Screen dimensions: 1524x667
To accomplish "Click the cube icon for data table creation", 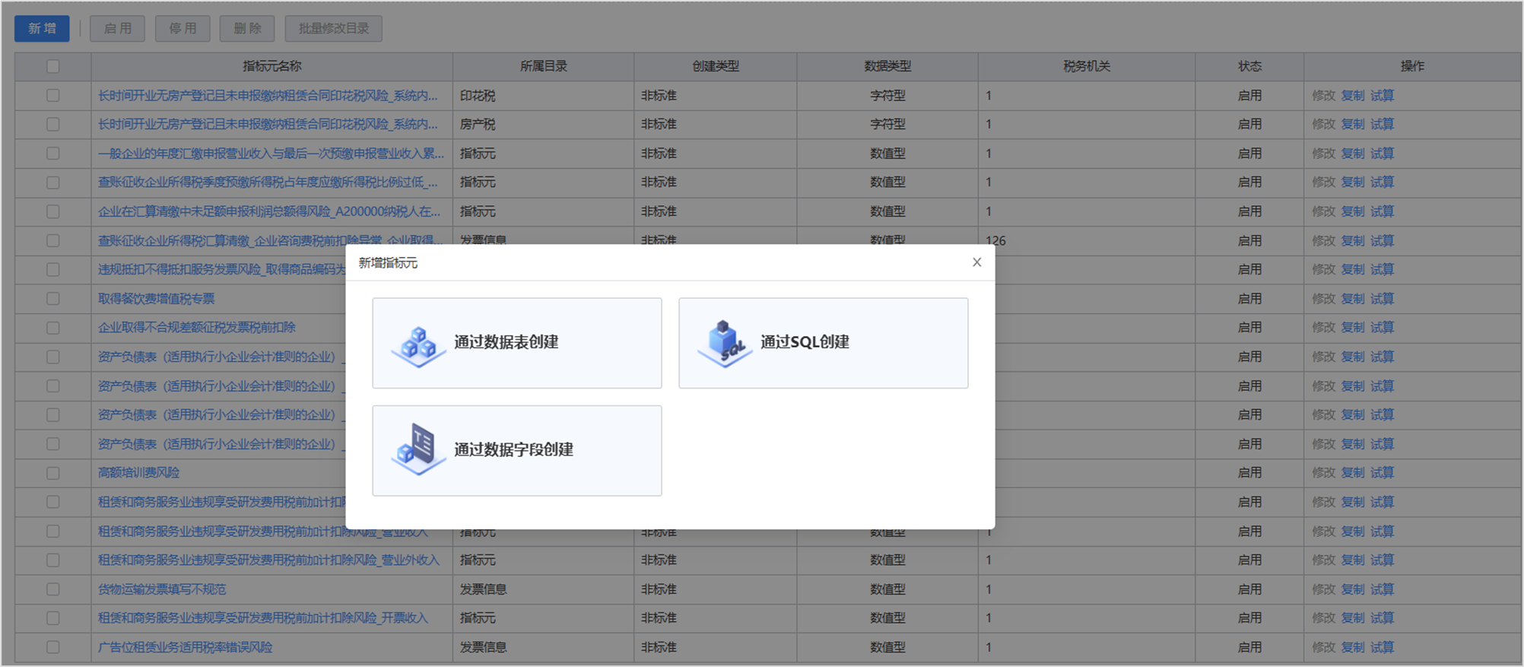I will 418,345.
